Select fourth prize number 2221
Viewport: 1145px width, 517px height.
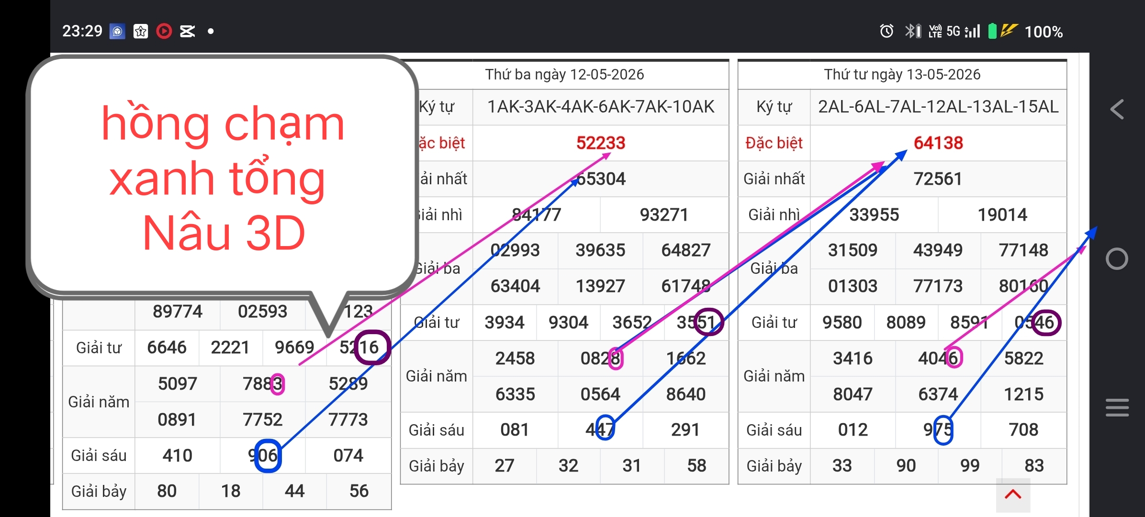click(230, 347)
